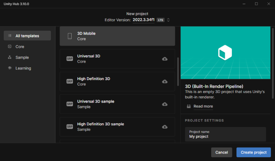The image size is (275, 161).
Task: Click the Sample category blocks icon
Action: 10,57
